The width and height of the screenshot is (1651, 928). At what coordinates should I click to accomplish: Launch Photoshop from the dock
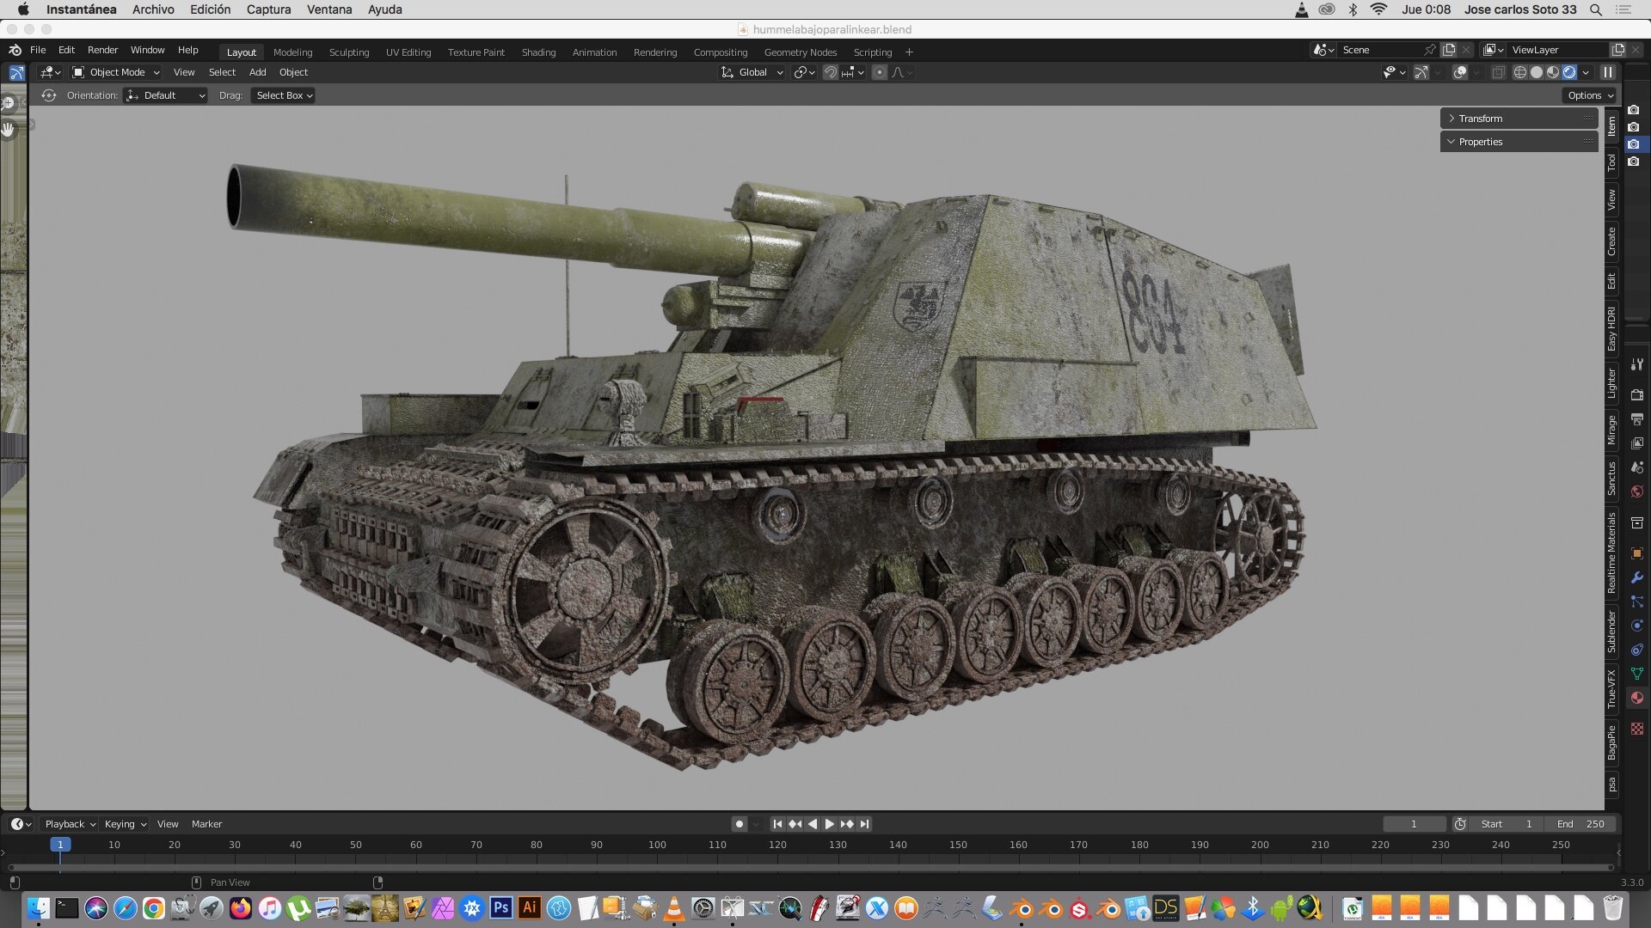point(500,907)
